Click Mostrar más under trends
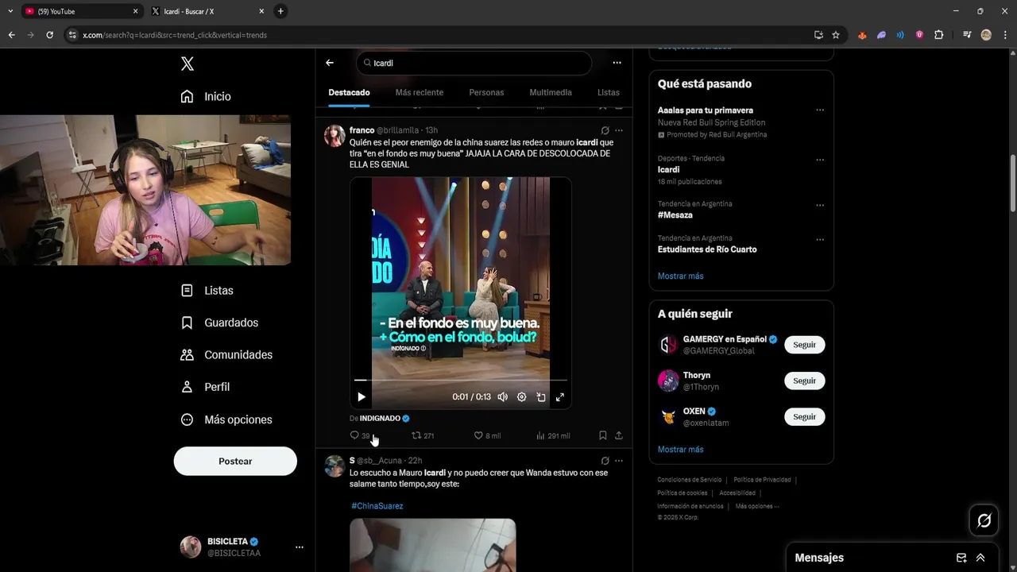 (x=681, y=276)
